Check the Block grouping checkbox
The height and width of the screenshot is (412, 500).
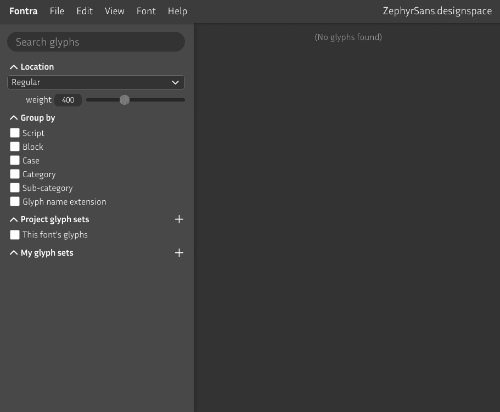tap(15, 146)
